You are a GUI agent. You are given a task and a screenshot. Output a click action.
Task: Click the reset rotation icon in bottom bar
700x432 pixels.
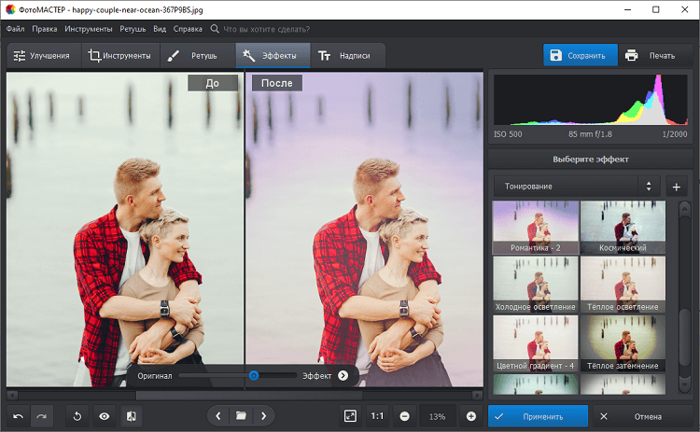pyautogui.click(x=77, y=416)
